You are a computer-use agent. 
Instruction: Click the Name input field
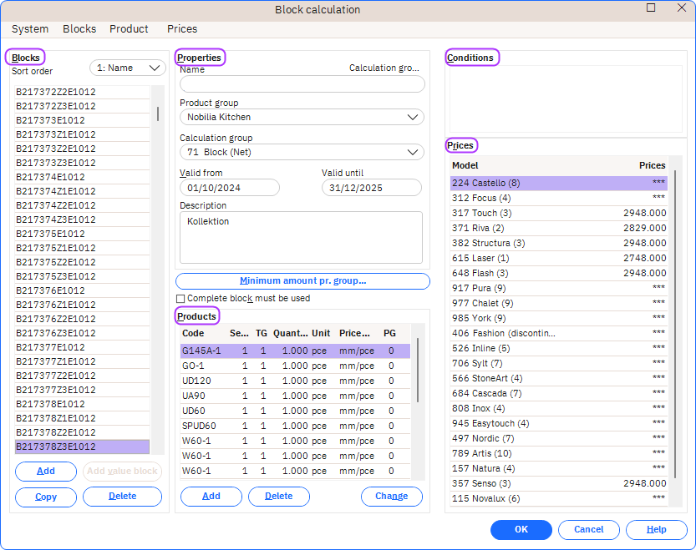[x=302, y=84]
